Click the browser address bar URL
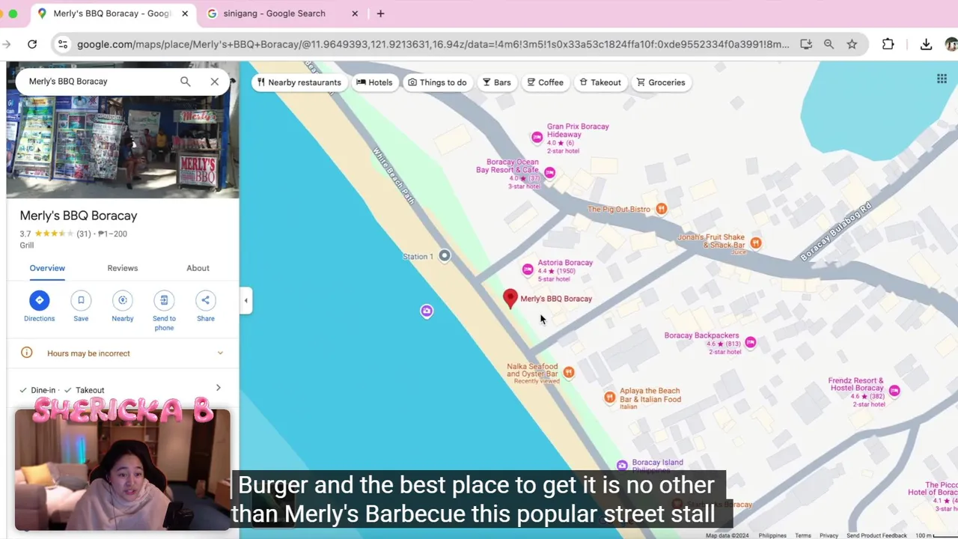Image resolution: width=958 pixels, height=539 pixels. (433, 44)
